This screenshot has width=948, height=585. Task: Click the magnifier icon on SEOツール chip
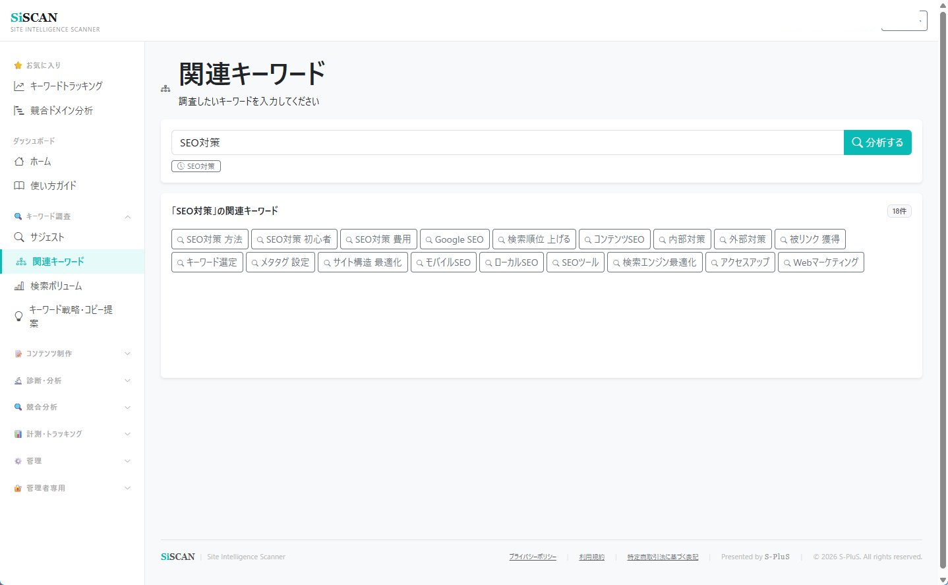coord(555,263)
